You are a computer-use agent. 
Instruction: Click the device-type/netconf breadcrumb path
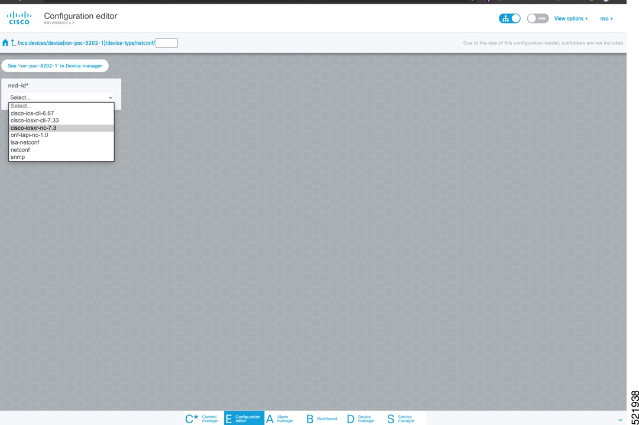pyautogui.click(x=131, y=42)
